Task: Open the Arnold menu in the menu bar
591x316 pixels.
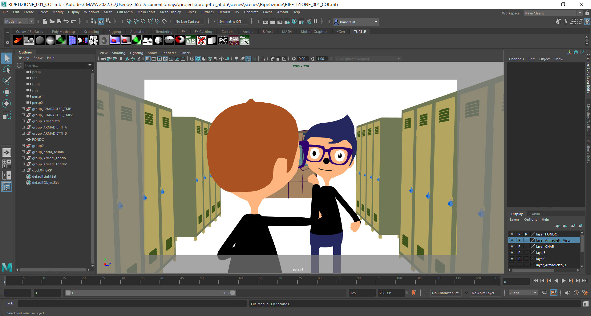Action: coord(282,12)
